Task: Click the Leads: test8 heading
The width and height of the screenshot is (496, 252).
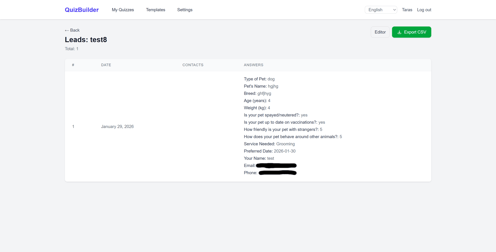Action: point(86,40)
